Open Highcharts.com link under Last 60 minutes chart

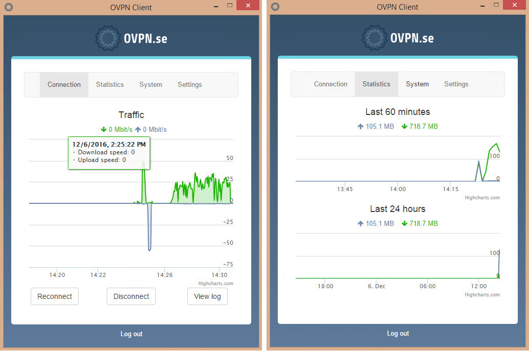pyautogui.click(x=482, y=198)
